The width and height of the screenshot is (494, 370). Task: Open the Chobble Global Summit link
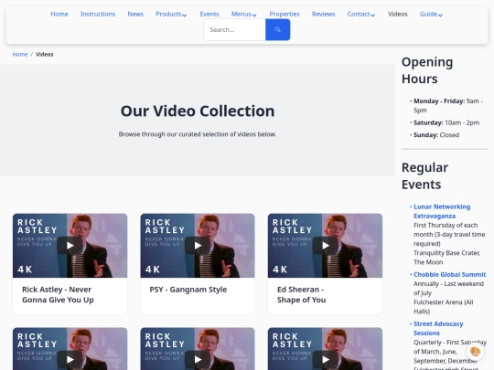449,274
